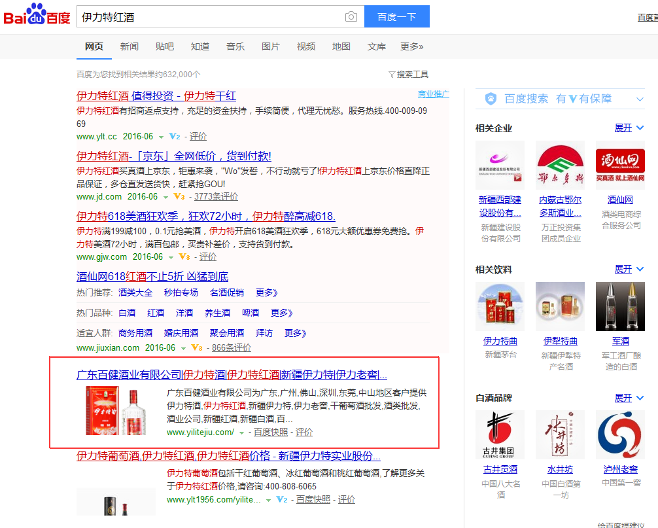658x528 pixels.
Task: Open 百度快照 for www.yilitejiu.com result
Action: point(271,432)
